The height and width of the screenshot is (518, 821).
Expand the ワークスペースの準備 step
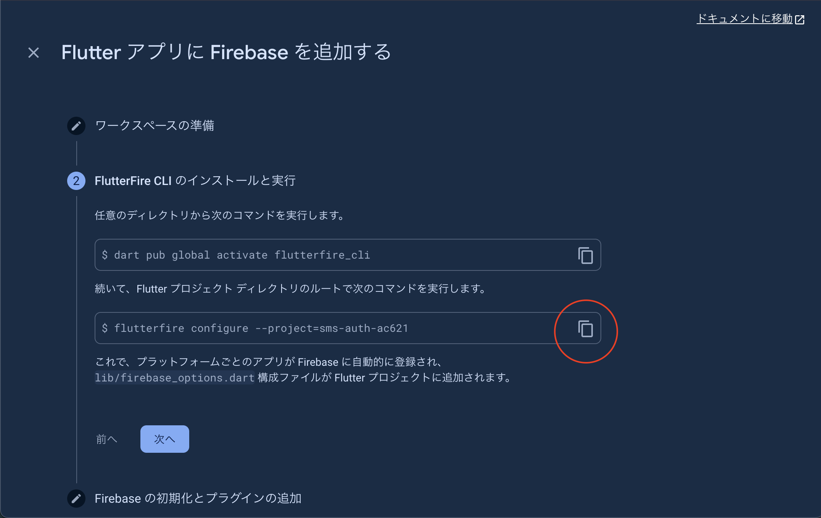pos(155,126)
